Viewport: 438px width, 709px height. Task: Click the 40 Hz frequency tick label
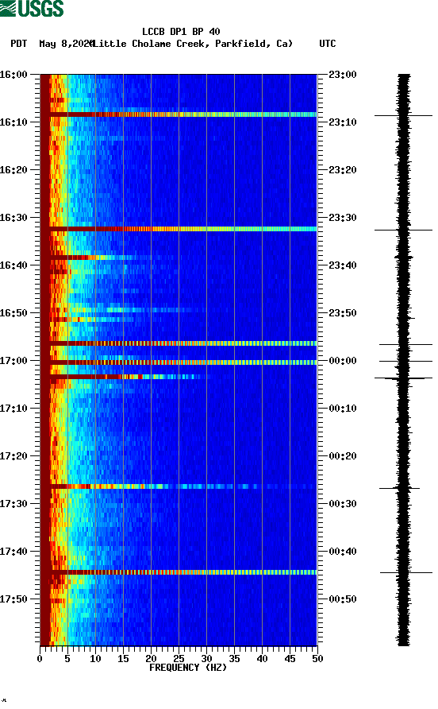pos(262,659)
